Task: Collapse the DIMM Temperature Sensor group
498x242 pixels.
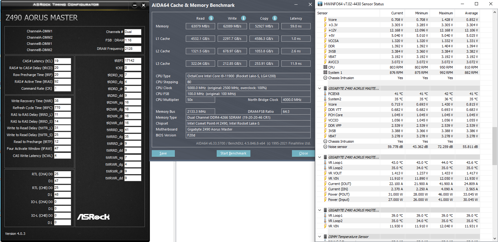Action: tap(319, 237)
